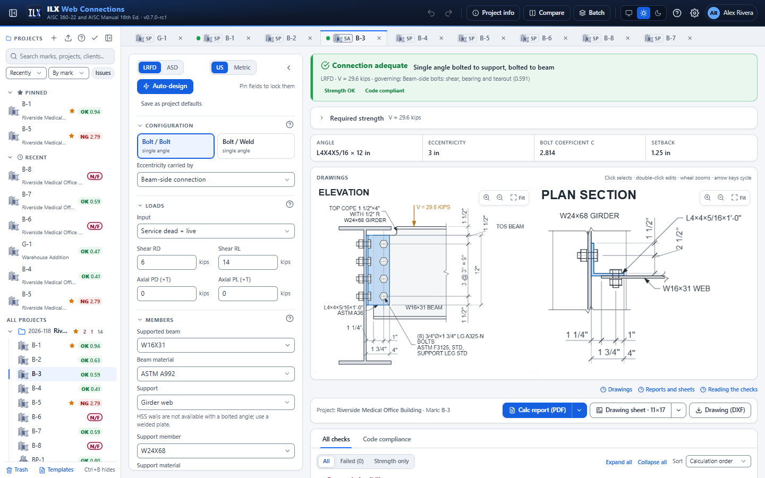This screenshot has height=478, width=765.
Task: Open the Recently sort dropdown
Action: (x=25, y=73)
